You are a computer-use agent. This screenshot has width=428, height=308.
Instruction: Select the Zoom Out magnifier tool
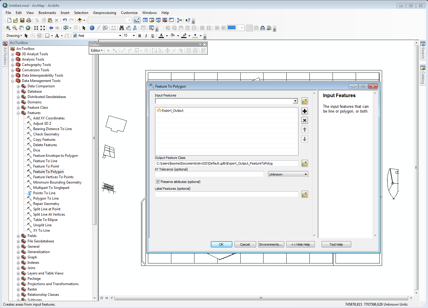point(15,28)
